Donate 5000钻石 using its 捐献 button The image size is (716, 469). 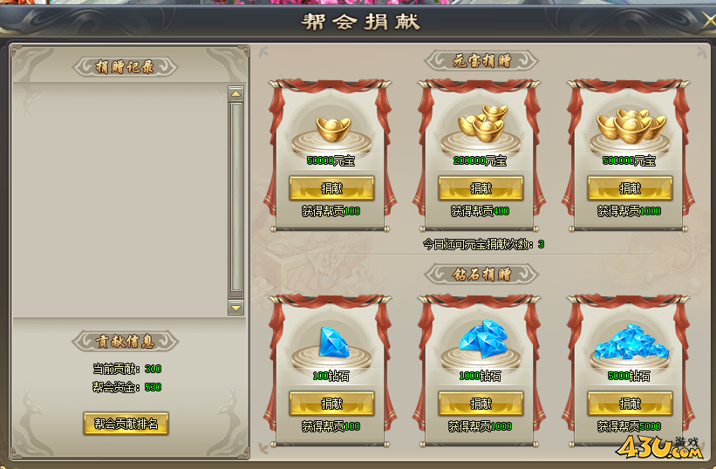(631, 404)
